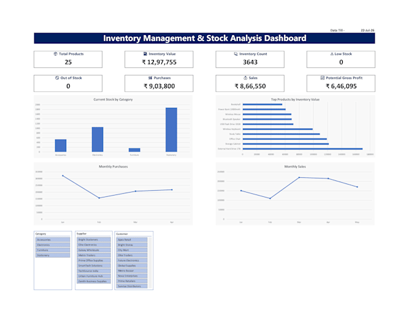Click the Accessories bar in stock chart

[x=61, y=145]
